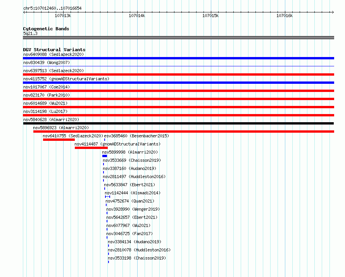The image size is (345, 277).
Task: Click red bar of nsv4114487 variant
Action: click(x=91, y=148)
